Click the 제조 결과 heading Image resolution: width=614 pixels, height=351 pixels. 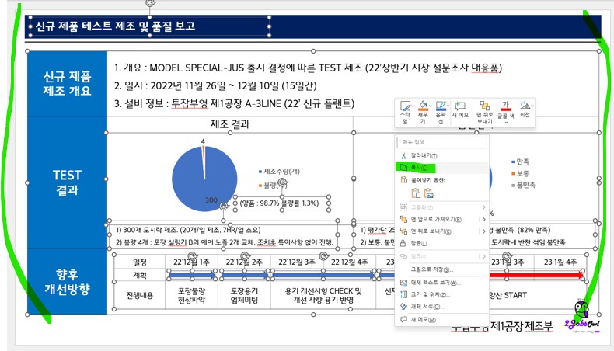(x=230, y=124)
